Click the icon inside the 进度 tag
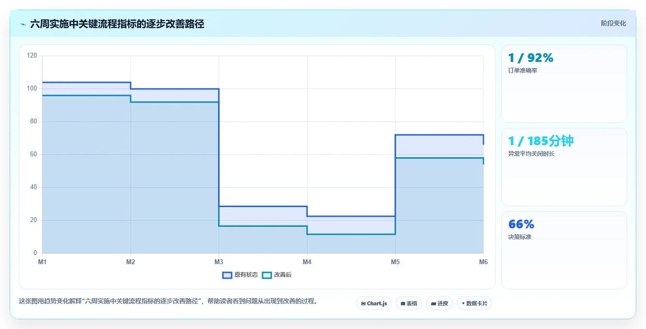Screen dimensions: 646x329 pos(433,304)
